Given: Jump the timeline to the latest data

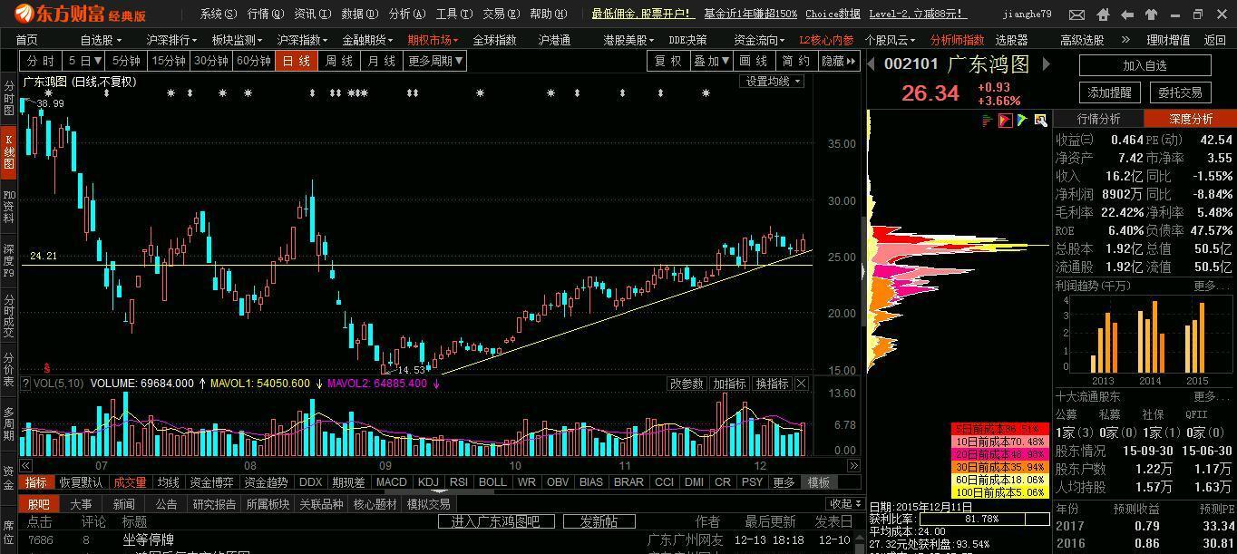Looking at the screenshot, I should tap(853, 465).
